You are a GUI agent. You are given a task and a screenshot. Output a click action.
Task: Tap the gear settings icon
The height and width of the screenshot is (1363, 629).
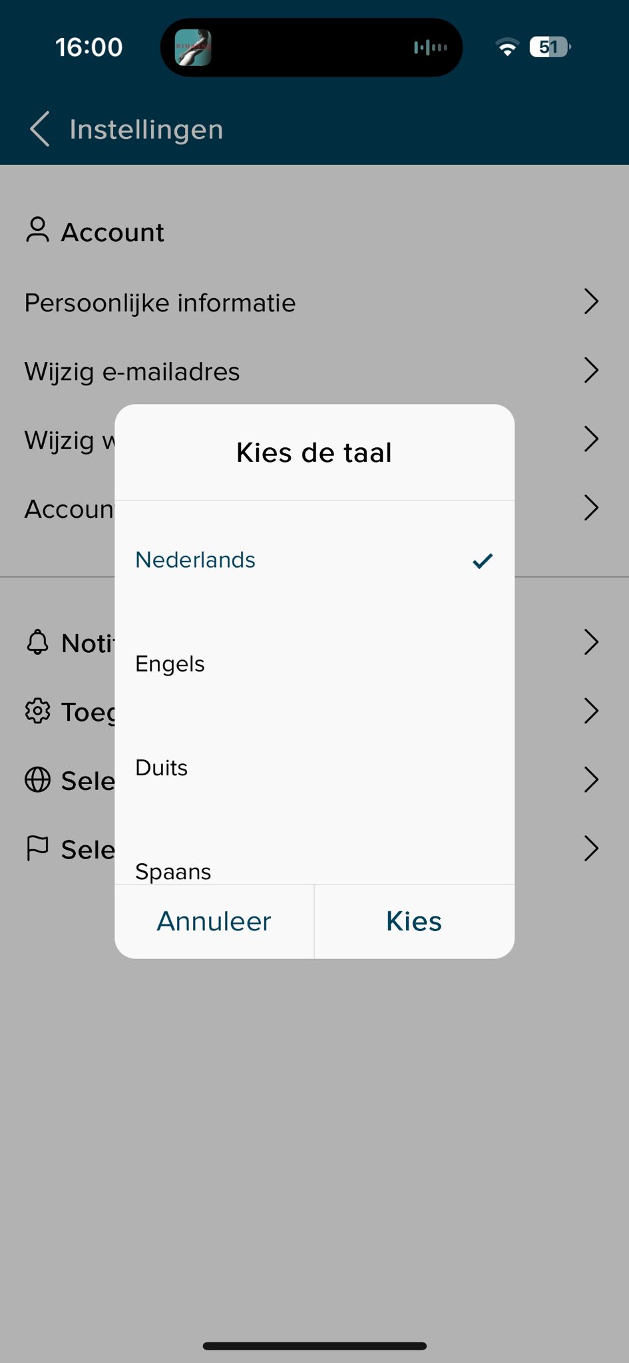(x=37, y=711)
